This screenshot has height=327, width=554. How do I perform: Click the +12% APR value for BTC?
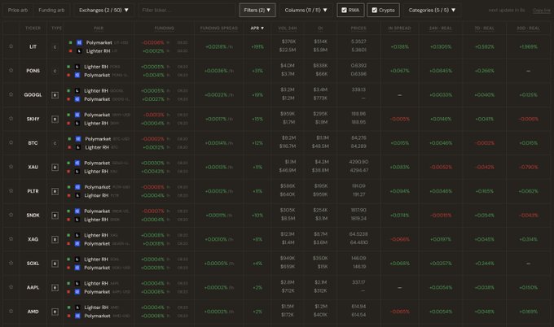[x=257, y=143]
